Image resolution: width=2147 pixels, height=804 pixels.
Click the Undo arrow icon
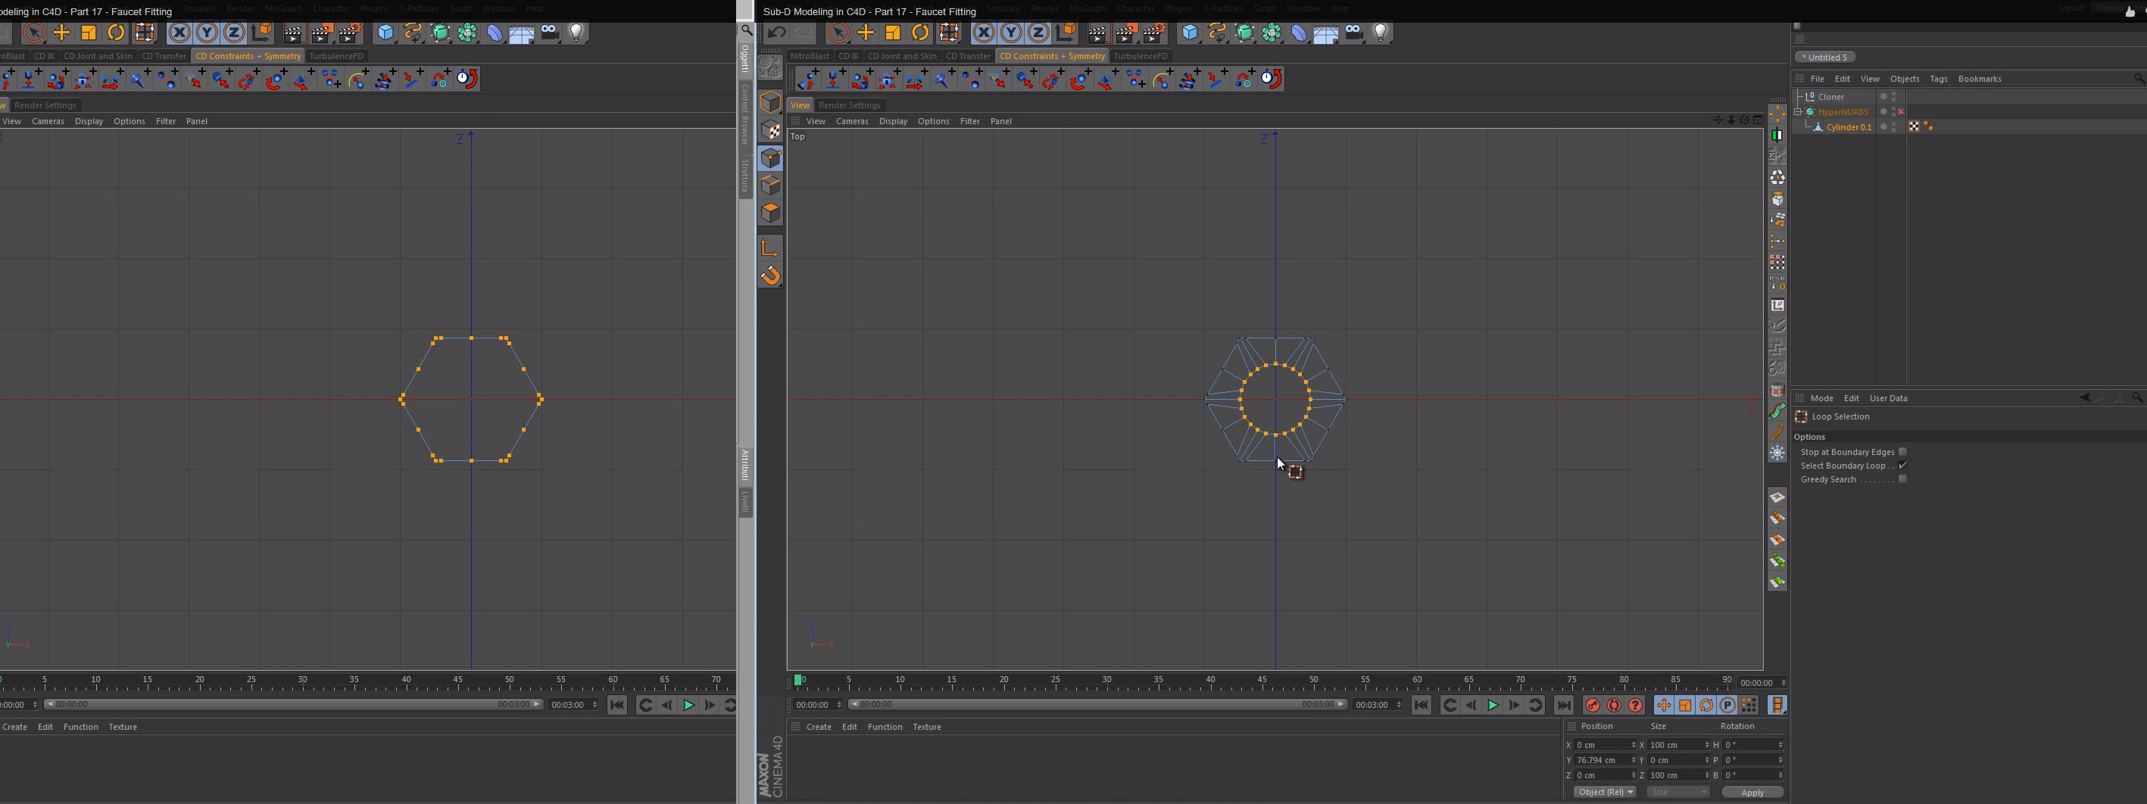(x=776, y=33)
